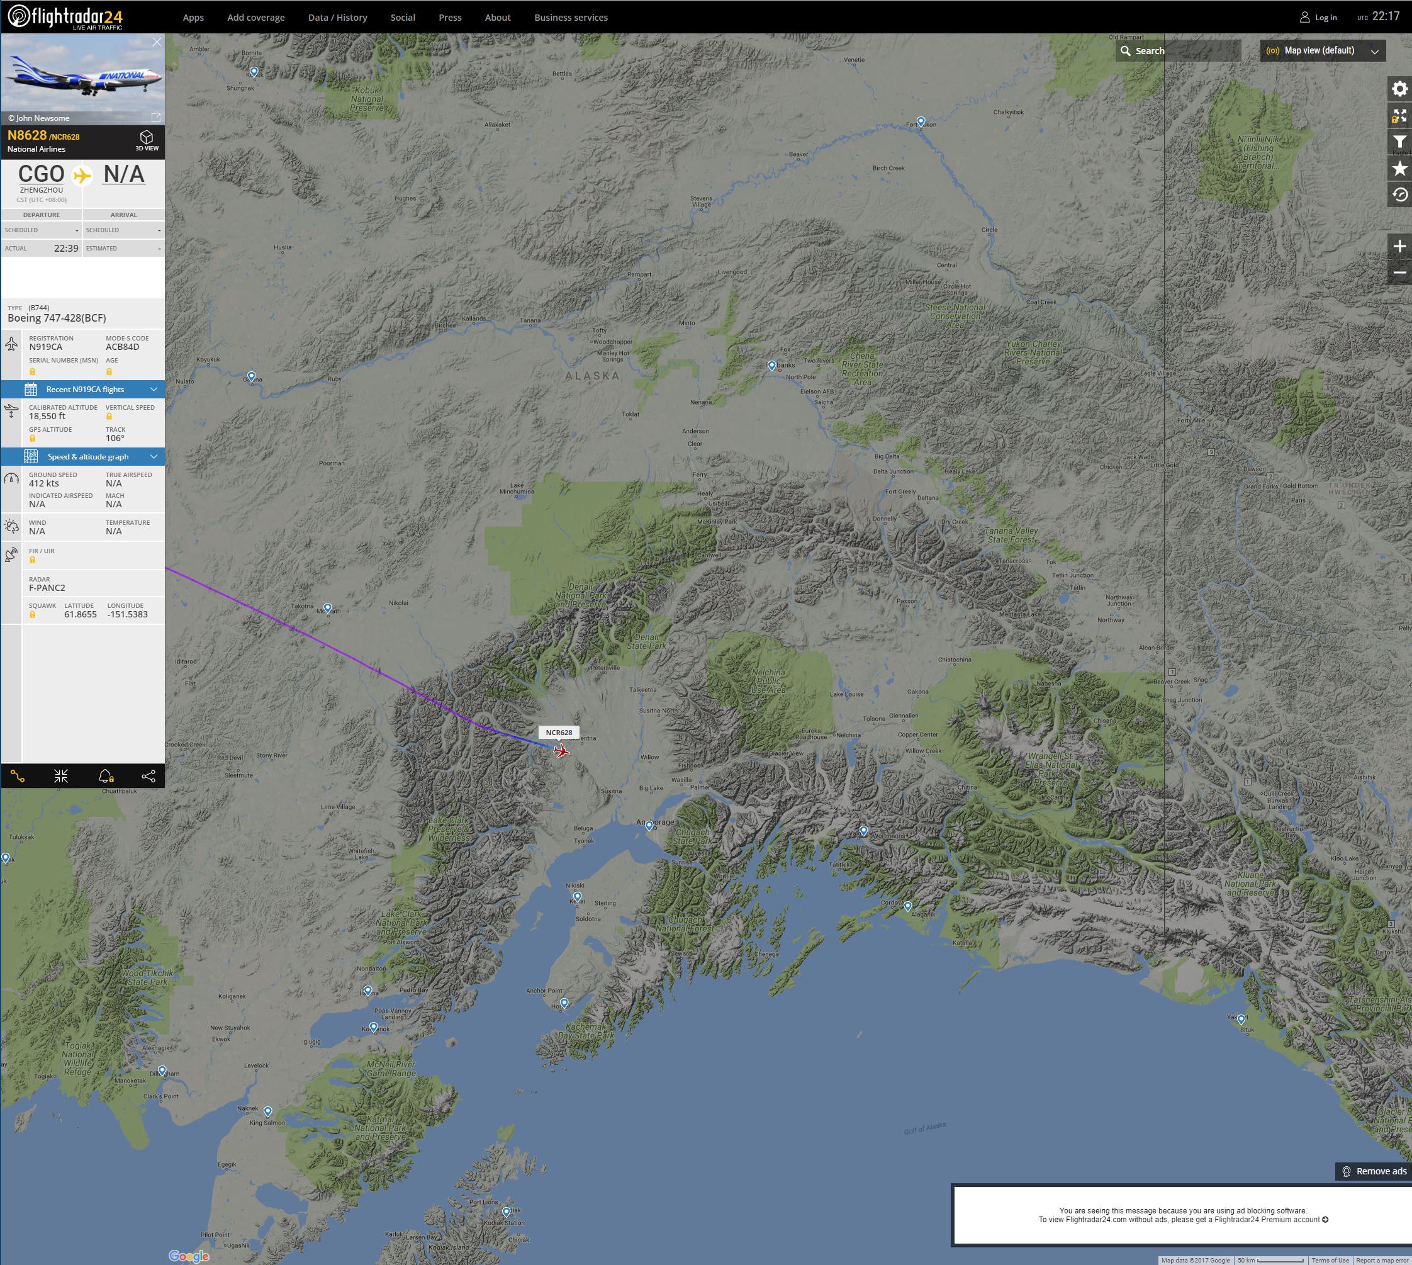Image resolution: width=1412 pixels, height=1265 pixels.
Task: Open the flight filter funnel icon
Action: 1399,142
